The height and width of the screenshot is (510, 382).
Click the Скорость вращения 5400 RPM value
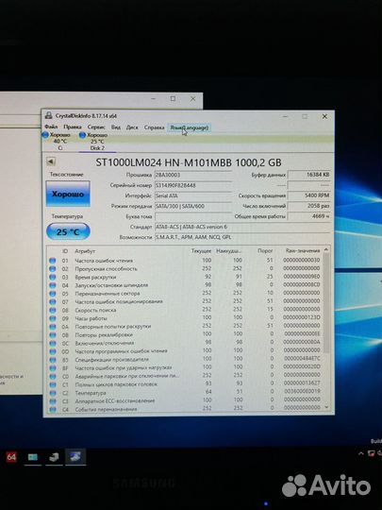tap(309, 195)
